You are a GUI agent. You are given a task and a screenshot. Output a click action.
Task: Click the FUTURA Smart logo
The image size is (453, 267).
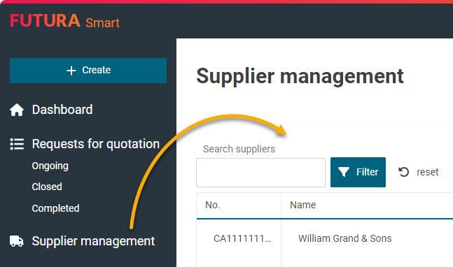[x=64, y=21]
